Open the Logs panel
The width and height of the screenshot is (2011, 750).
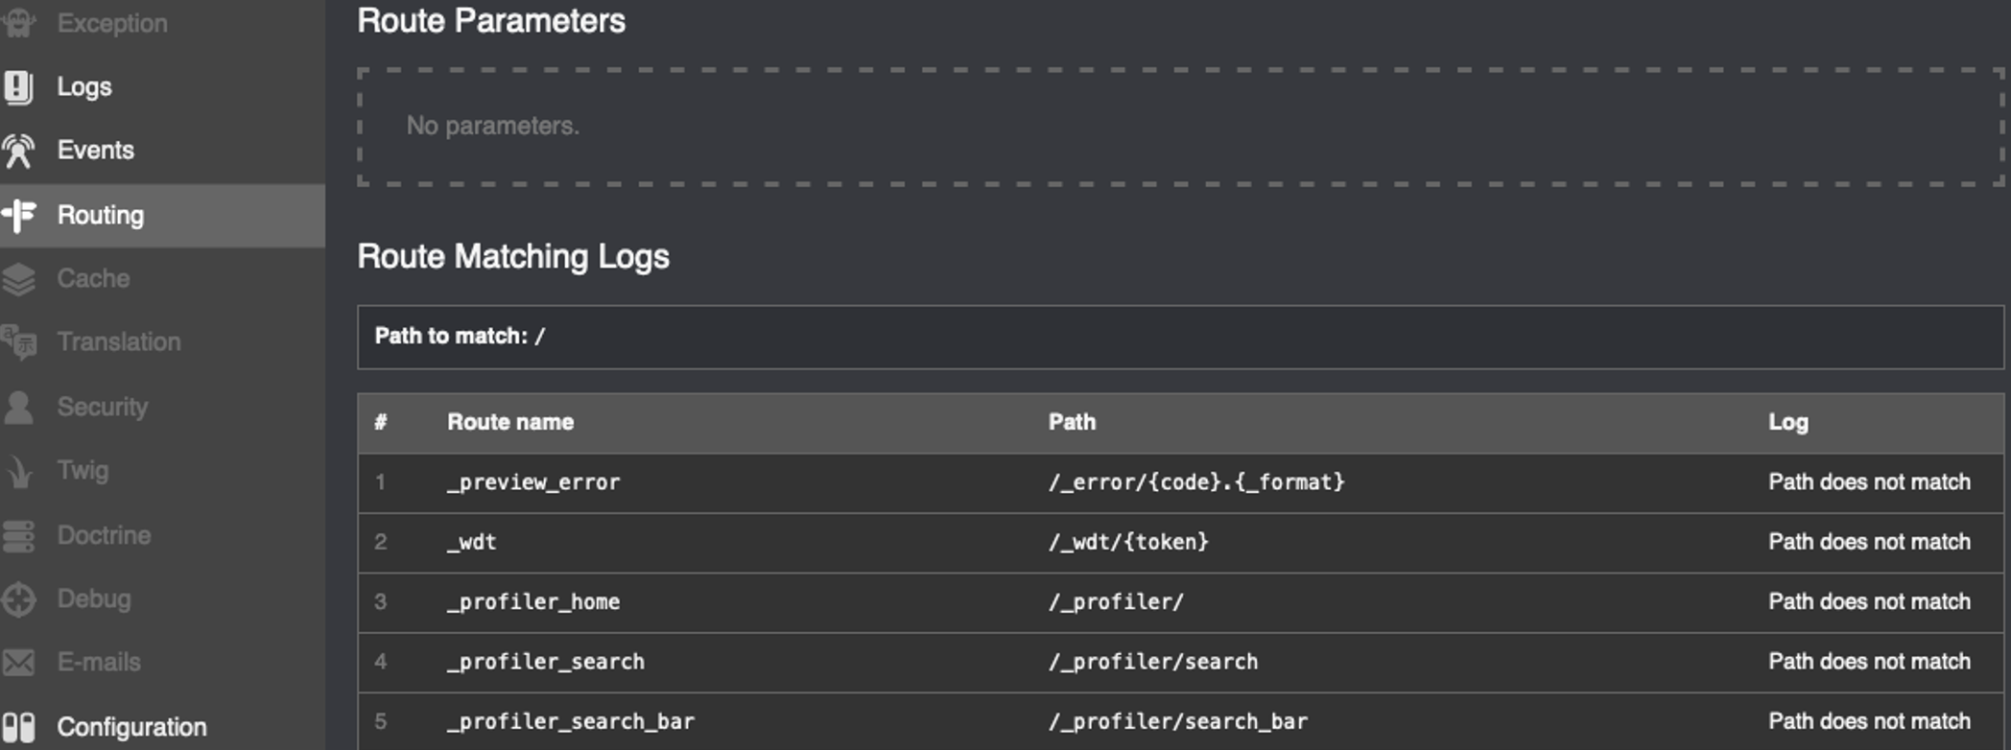84,87
